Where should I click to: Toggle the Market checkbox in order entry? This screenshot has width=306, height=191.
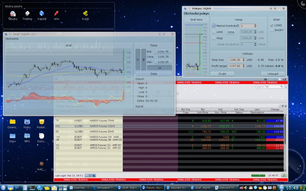[214, 26]
